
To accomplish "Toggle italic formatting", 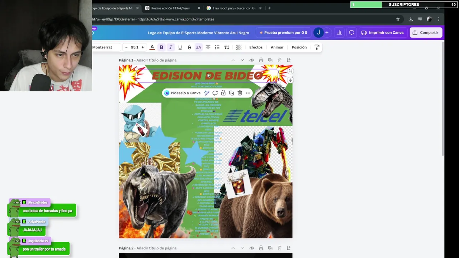I will tap(171, 47).
